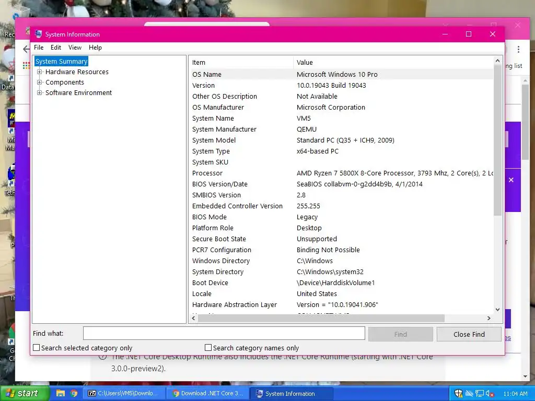Expand the Software Environment node
Image resolution: width=535 pixels, height=401 pixels.
pos(39,93)
